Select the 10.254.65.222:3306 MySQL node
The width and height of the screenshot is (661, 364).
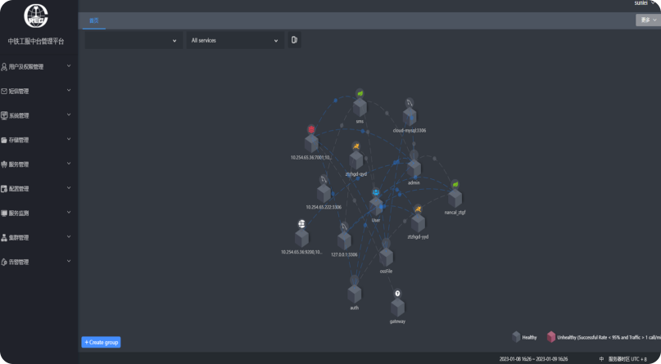tap(324, 194)
